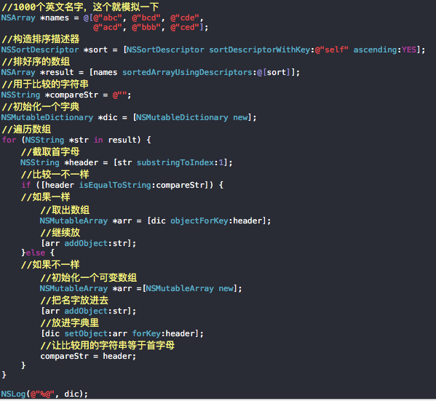The image size is (436, 401).
Task: Click the YES ascending value
Action: click(409, 49)
